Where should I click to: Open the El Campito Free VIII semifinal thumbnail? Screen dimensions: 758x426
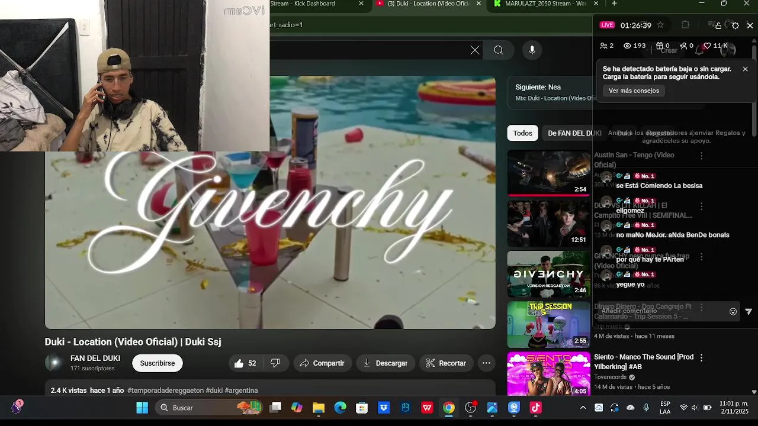(x=548, y=224)
